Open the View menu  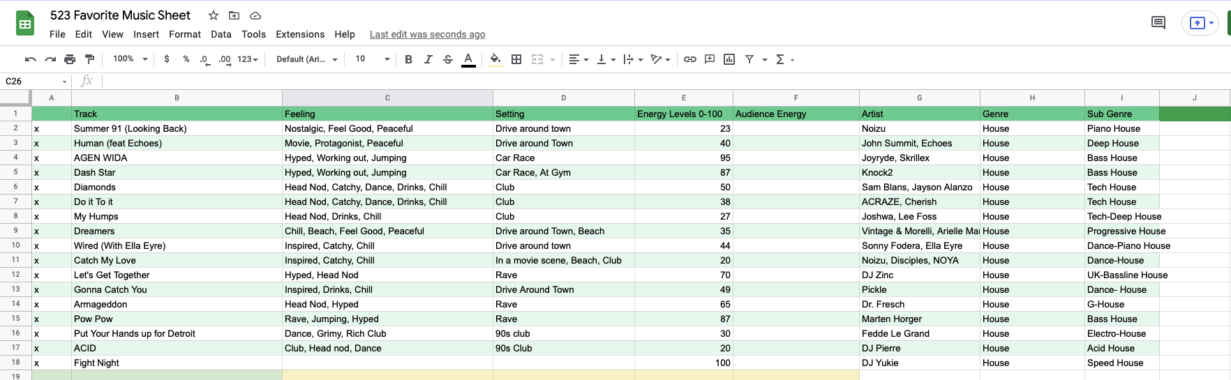[112, 34]
